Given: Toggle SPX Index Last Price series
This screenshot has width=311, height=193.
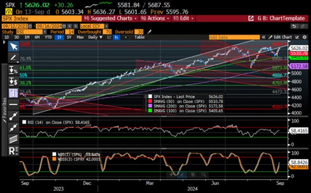Looking at the screenshot, I should (150, 96).
